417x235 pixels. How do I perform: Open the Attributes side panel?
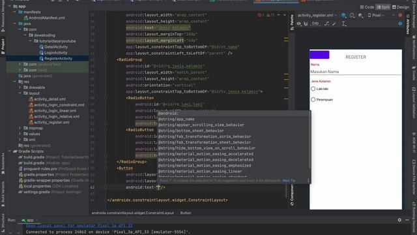click(x=407, y=24)
